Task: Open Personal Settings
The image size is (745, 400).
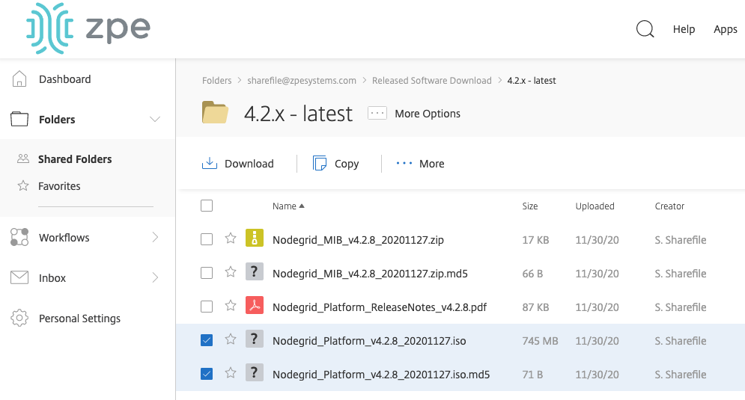Action: point(79,319)
